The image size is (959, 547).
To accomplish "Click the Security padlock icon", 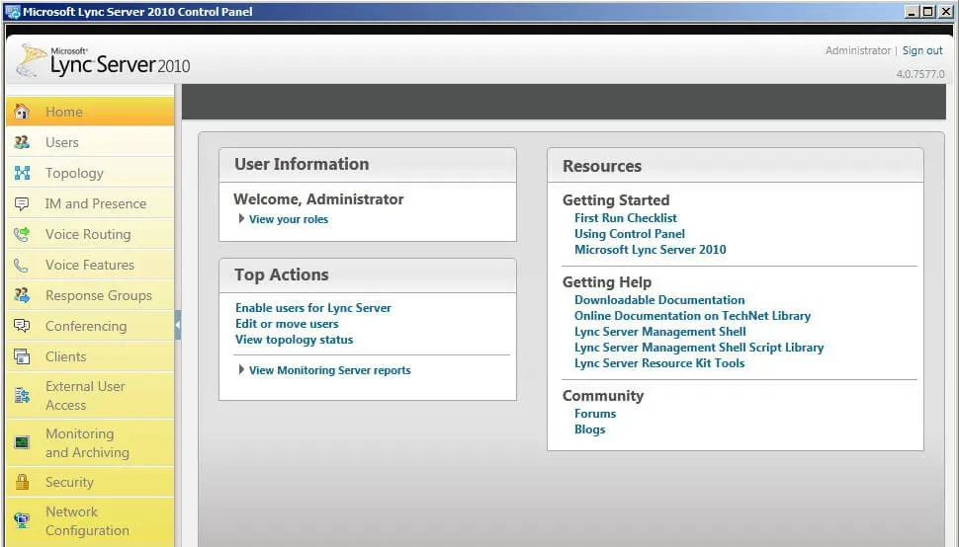I will point(22,482).
